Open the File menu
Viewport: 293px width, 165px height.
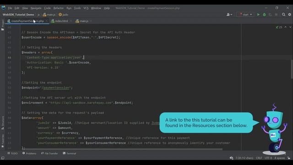pos(10,8)
